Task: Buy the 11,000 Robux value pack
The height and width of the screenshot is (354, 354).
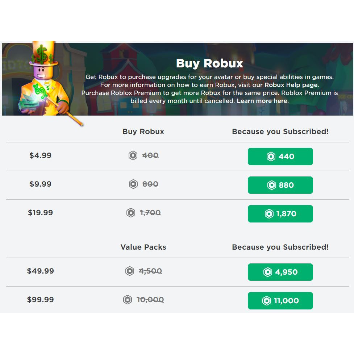Action: 280,301
